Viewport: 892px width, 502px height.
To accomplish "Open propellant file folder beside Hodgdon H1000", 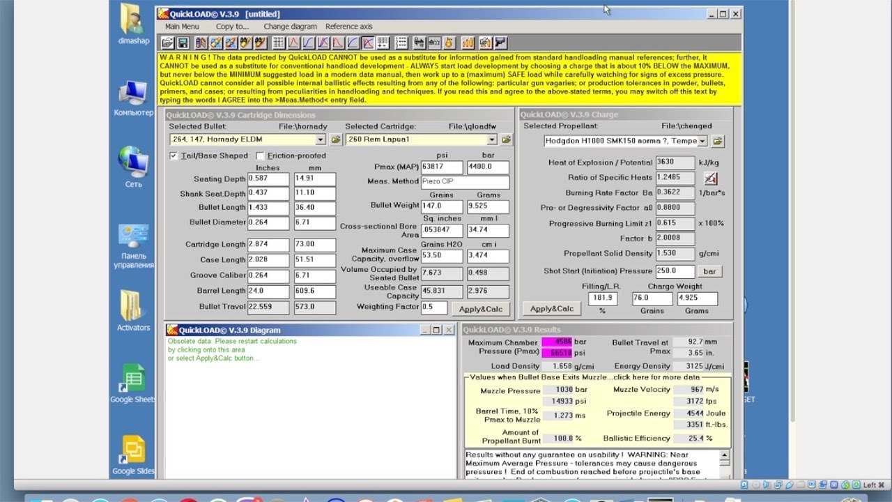I will [x=717, y=142].
